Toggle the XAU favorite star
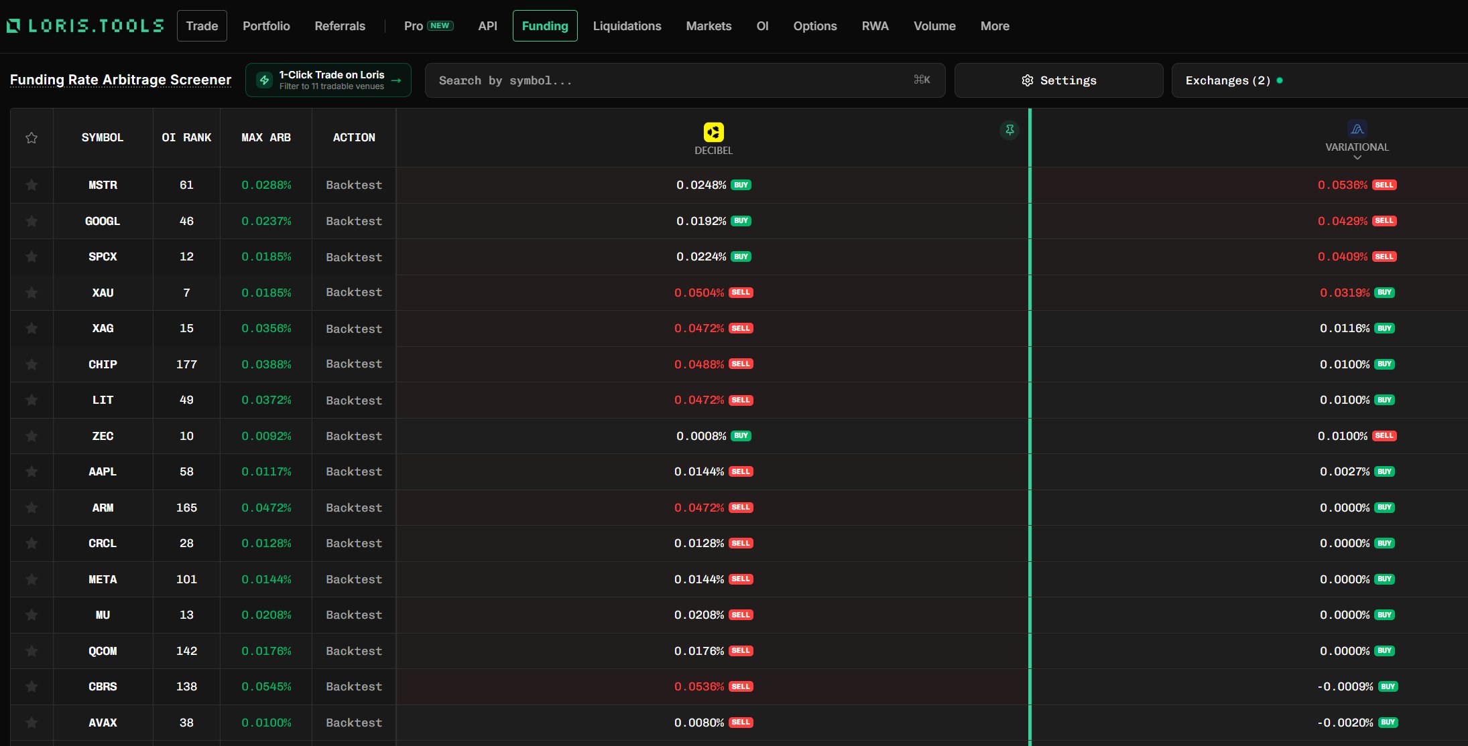 (32, 293)
